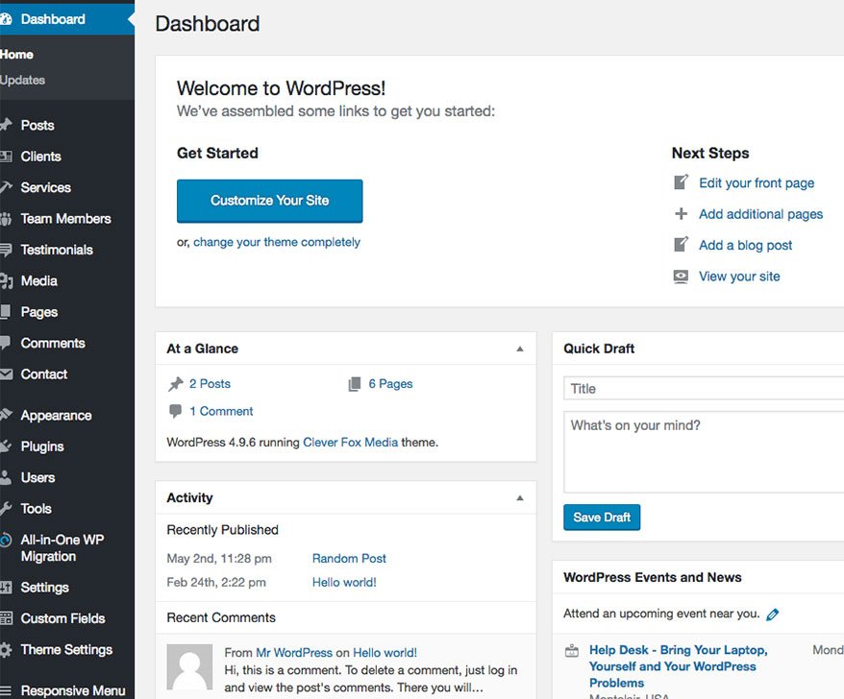Open the 6 Pages link

click(x=391, y=384)
